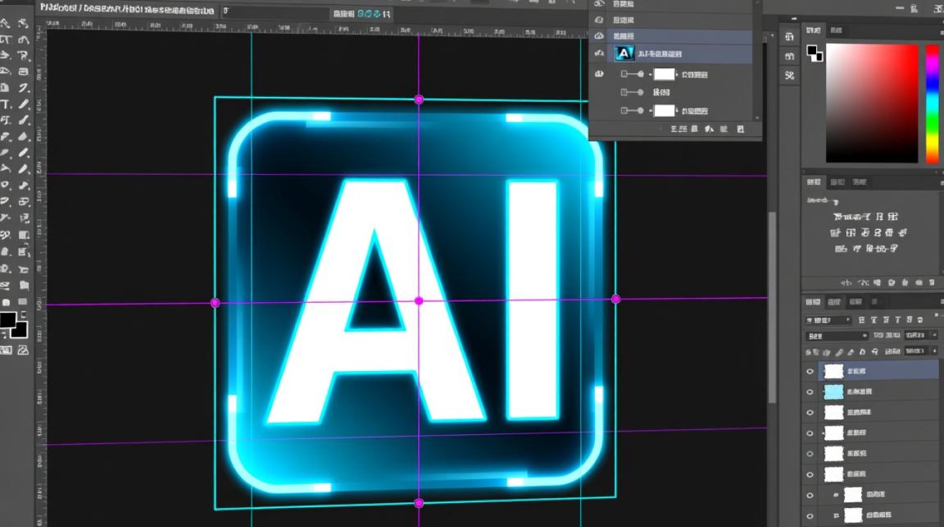Select the light-blue layer thumbnail in the Layers panel
The height and width of the screenshot is (527, 944).
[834, 392]
